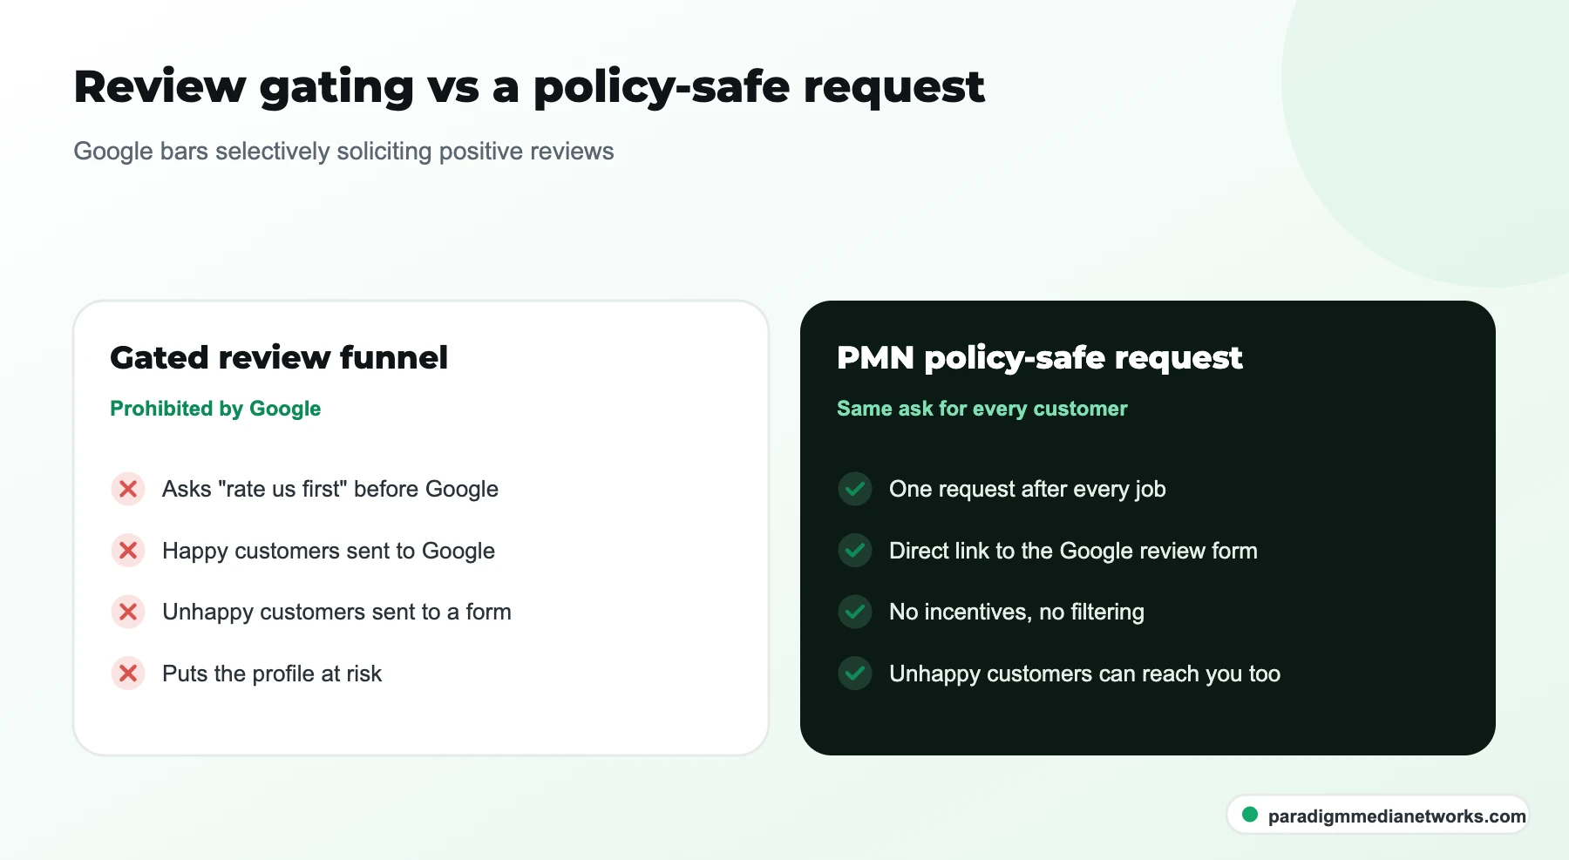Click the "Review gating vs a policy-safe request" headline

pyautogui.click(x=529, y=87)
